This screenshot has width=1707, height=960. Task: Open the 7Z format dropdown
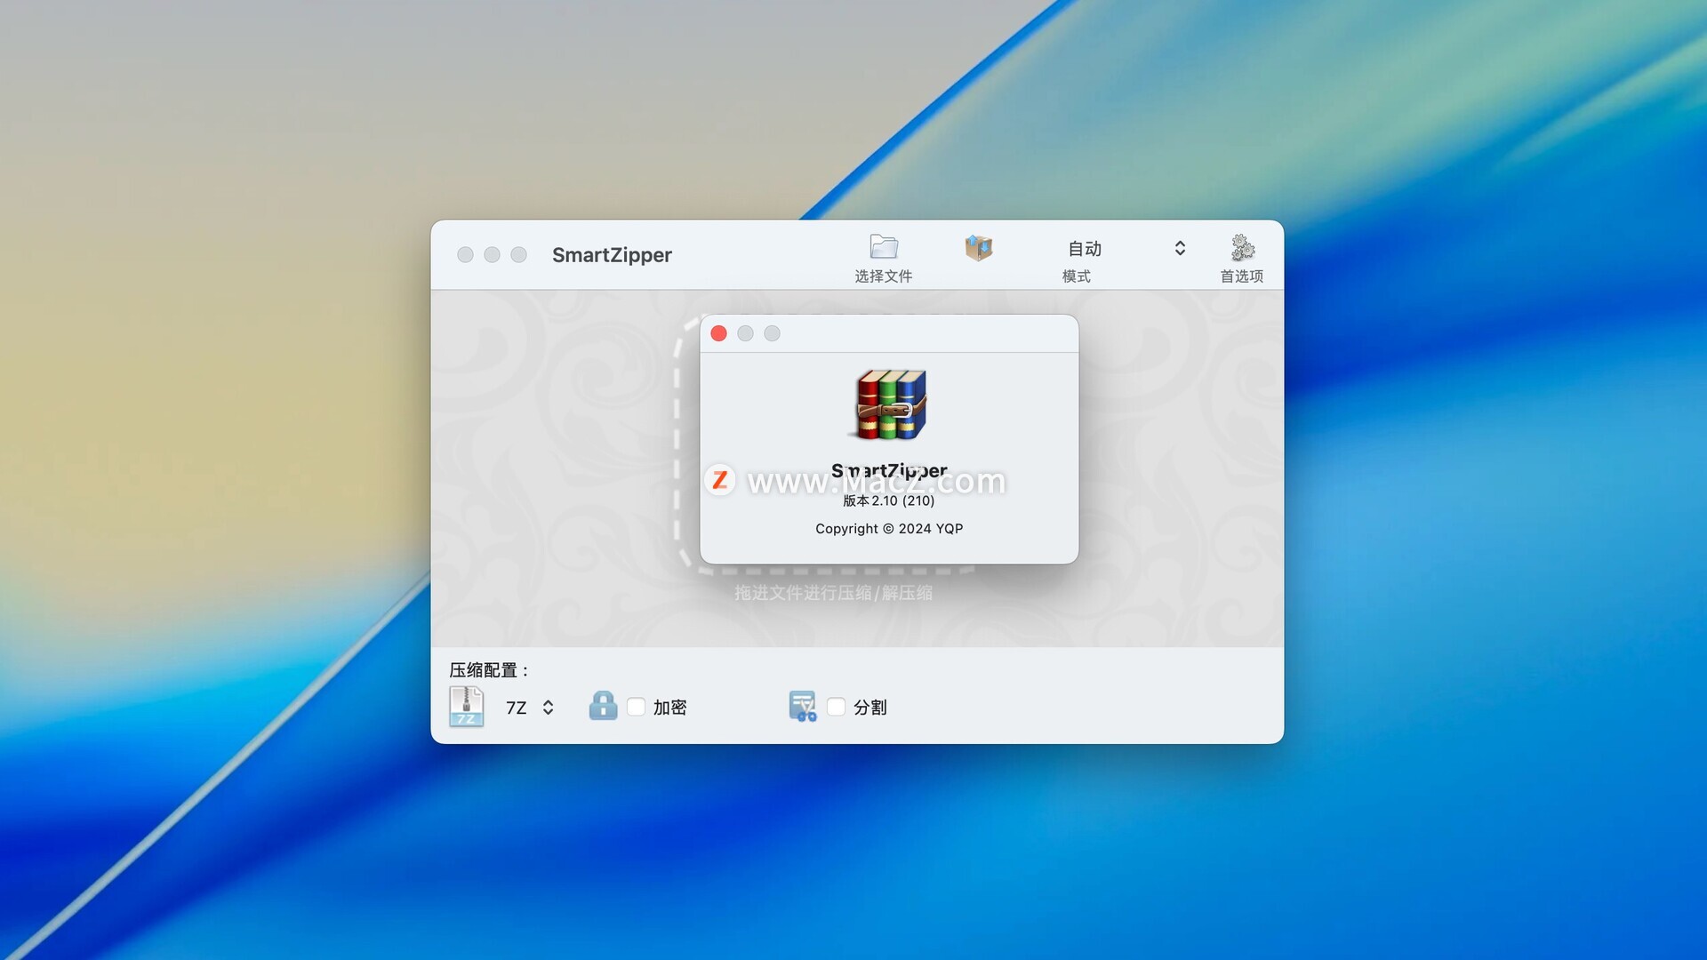click(x=517, y=708)
